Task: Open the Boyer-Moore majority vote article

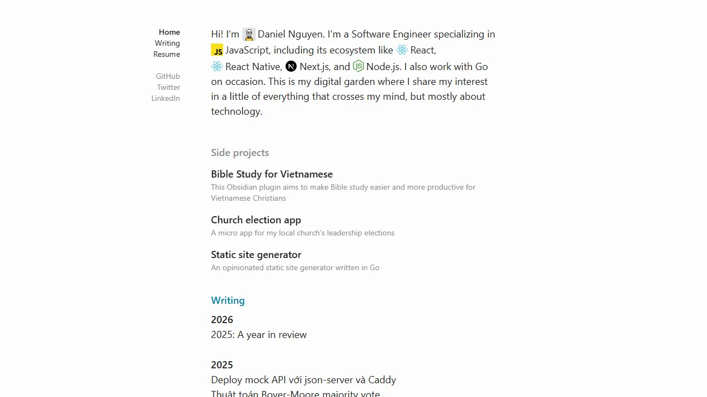Action: coord(296,393)
